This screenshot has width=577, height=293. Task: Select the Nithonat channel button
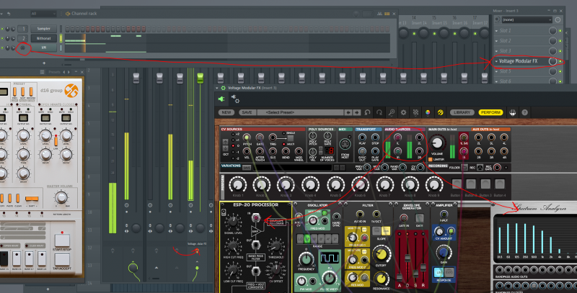click(43, 38)
